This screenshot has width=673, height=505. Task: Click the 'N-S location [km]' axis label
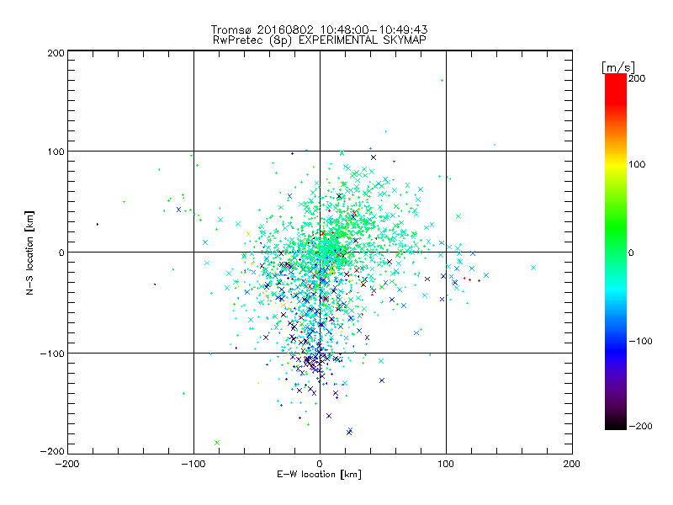pos(29,252)
